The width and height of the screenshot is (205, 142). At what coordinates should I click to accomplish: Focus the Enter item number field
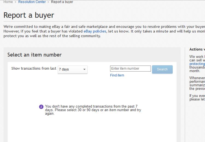point(130,69)
